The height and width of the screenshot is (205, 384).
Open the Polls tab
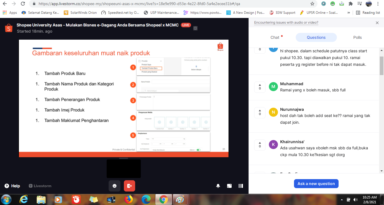pos(357,37)
